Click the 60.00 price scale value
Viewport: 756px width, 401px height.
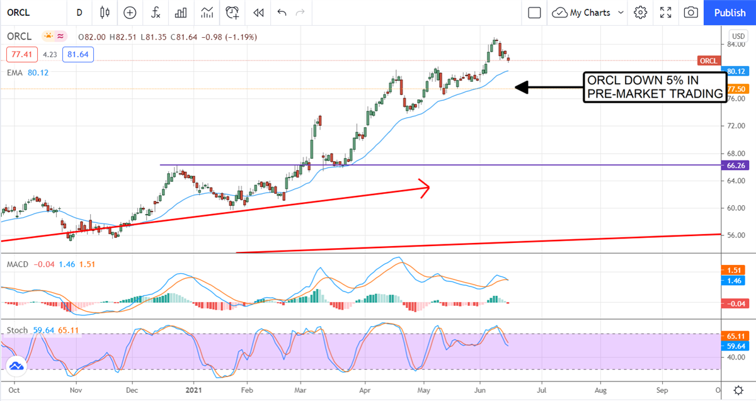coord(736,208)
